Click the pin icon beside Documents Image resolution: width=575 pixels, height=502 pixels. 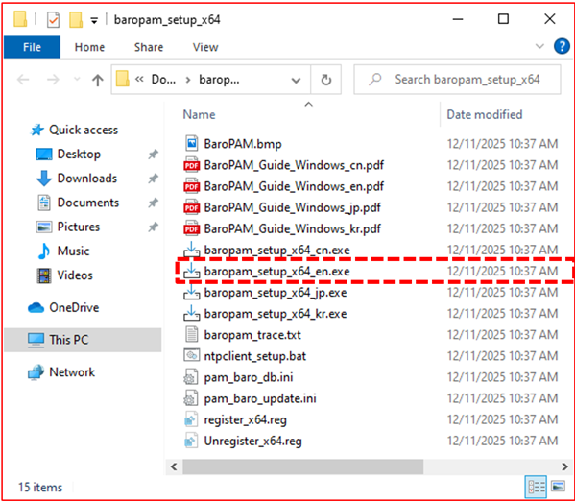coord(153,203)
